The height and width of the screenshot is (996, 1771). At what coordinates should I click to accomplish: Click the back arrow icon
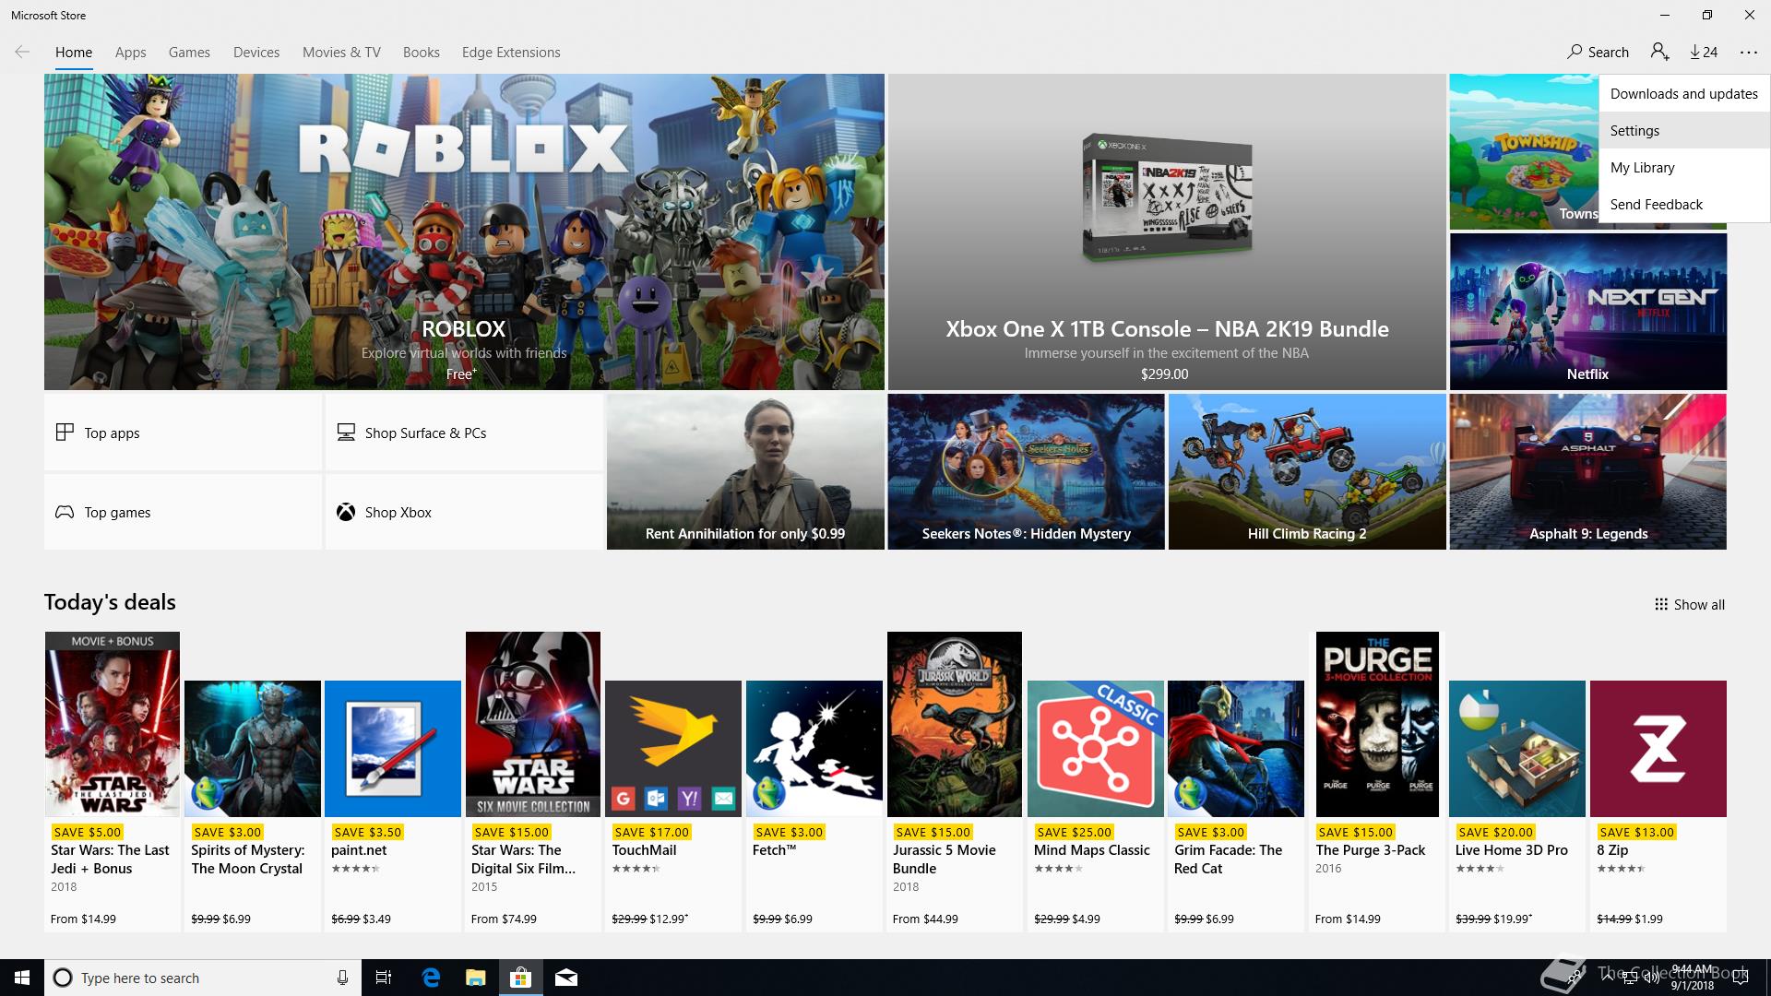click(22, 53)
